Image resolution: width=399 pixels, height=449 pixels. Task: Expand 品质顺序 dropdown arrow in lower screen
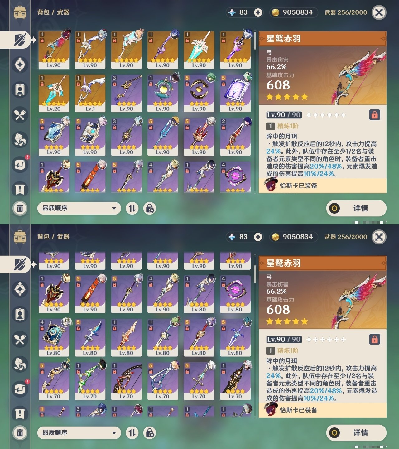tap(114, 433)
